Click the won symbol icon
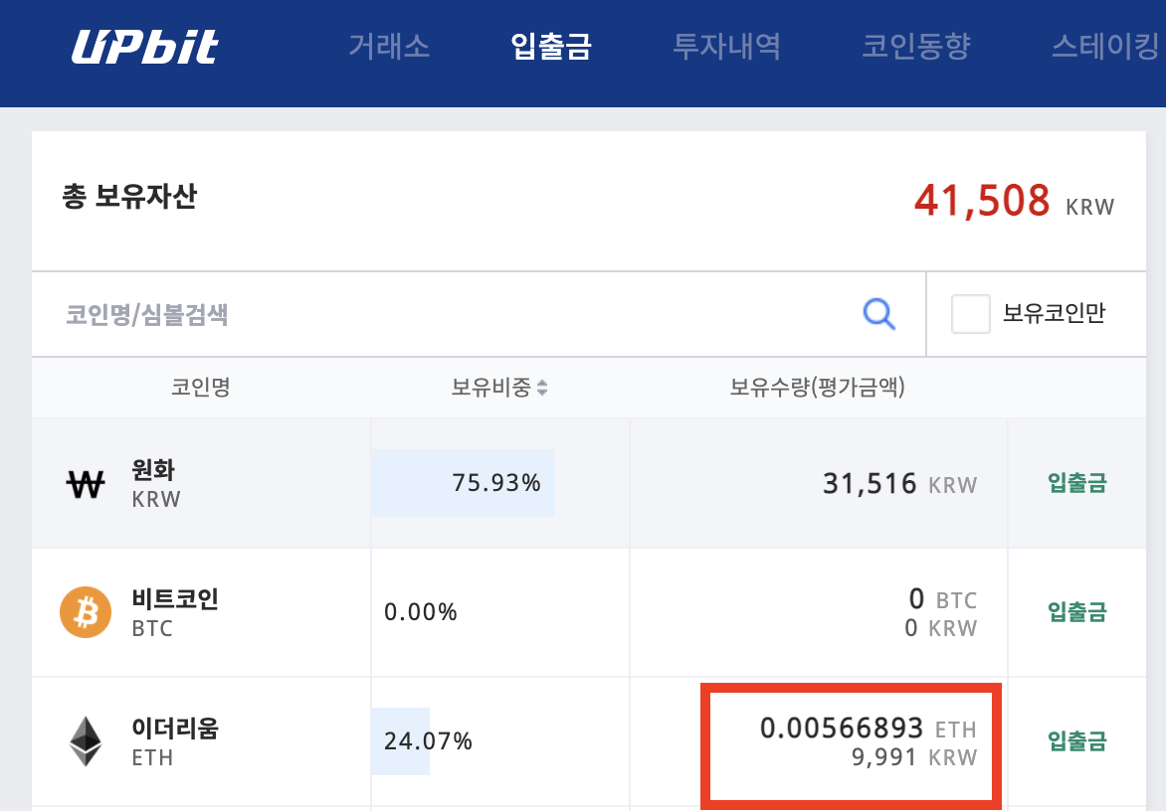Image resolution: width=1166 pixels, height=811 pixels. coord(86,484)
